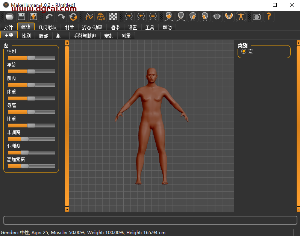Click the 'Gender: 中性' status text
Image resolution: width=300 pixels, height=236 pixels.
pos(15,233)
